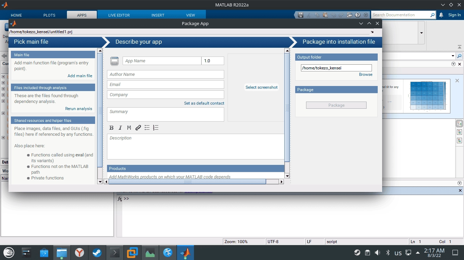The width and height of the screenshot is (464, 260).
Task: Click the version number field
Action: 213,61
